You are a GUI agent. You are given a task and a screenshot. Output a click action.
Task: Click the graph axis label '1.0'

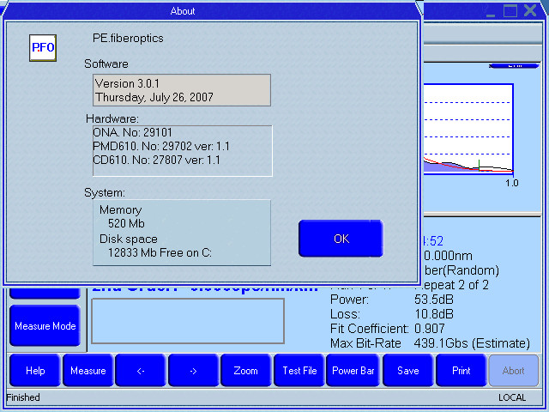coord(512,183)
